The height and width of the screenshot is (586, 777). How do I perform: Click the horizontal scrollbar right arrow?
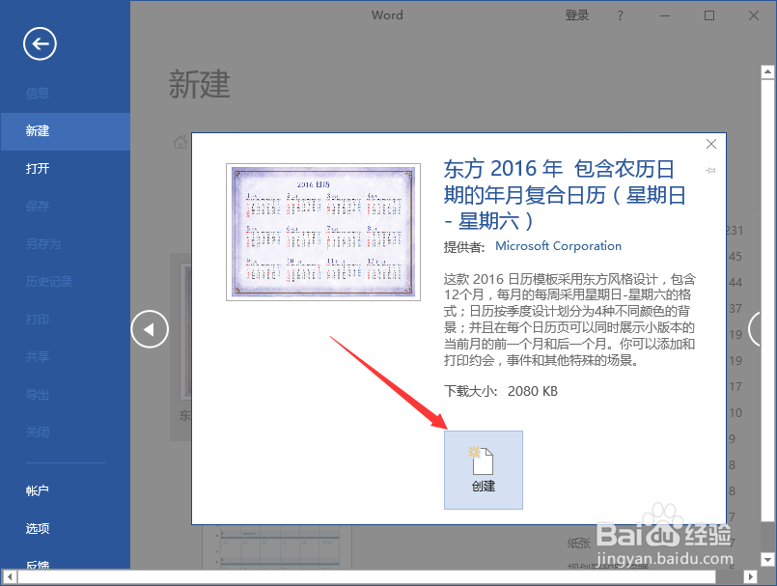coord(751,577)
